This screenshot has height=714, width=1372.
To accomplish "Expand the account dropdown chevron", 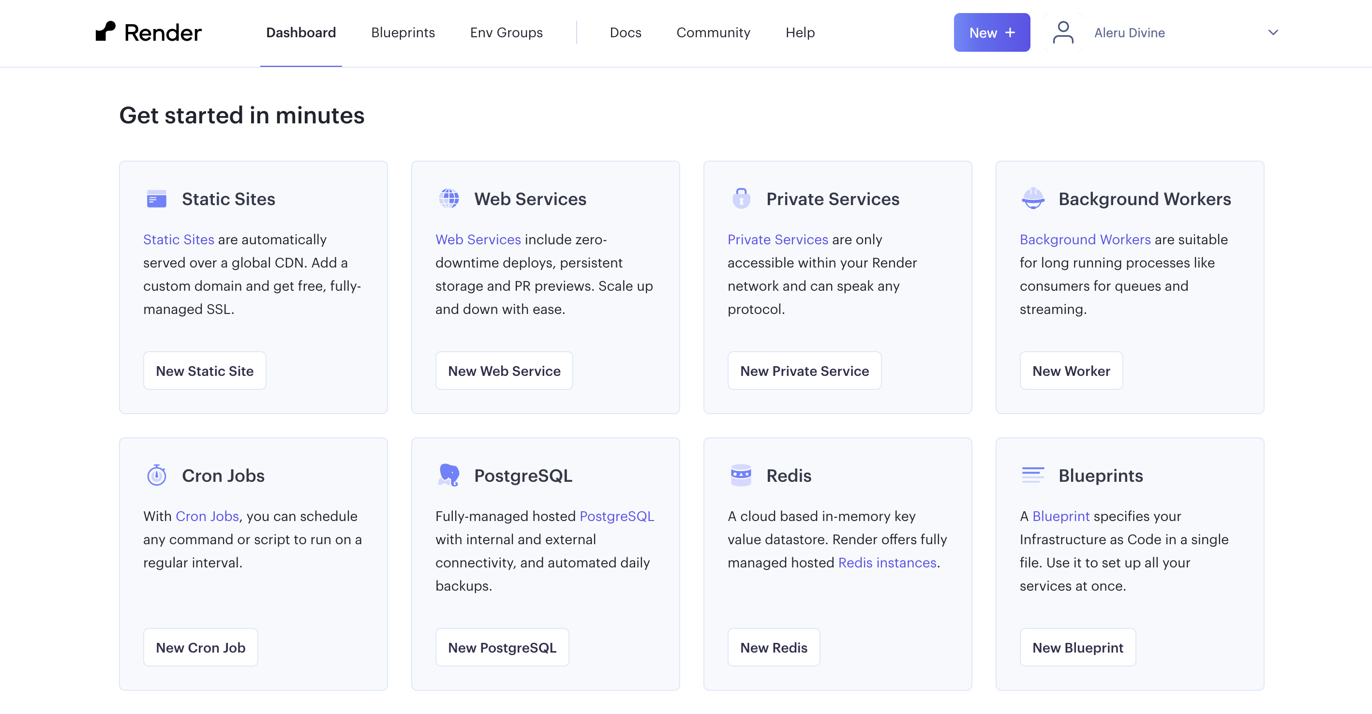I will tap(1272, 32).
